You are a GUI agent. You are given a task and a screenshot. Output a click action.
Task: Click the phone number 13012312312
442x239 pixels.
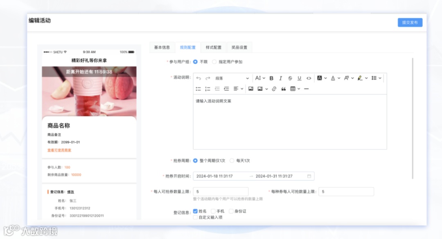80,208
